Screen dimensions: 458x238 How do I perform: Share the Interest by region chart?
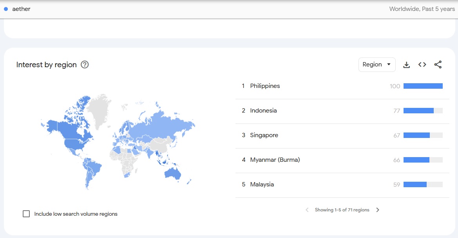tap(438, 64)
